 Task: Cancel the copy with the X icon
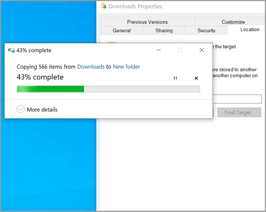click(x=196, y=78)
